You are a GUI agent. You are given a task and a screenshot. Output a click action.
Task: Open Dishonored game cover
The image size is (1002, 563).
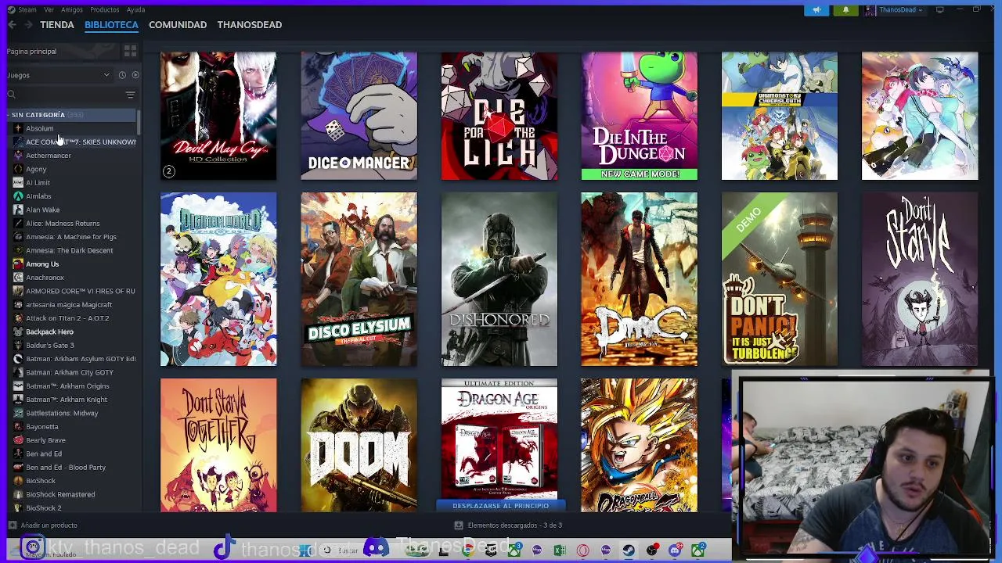coord(499,279)
